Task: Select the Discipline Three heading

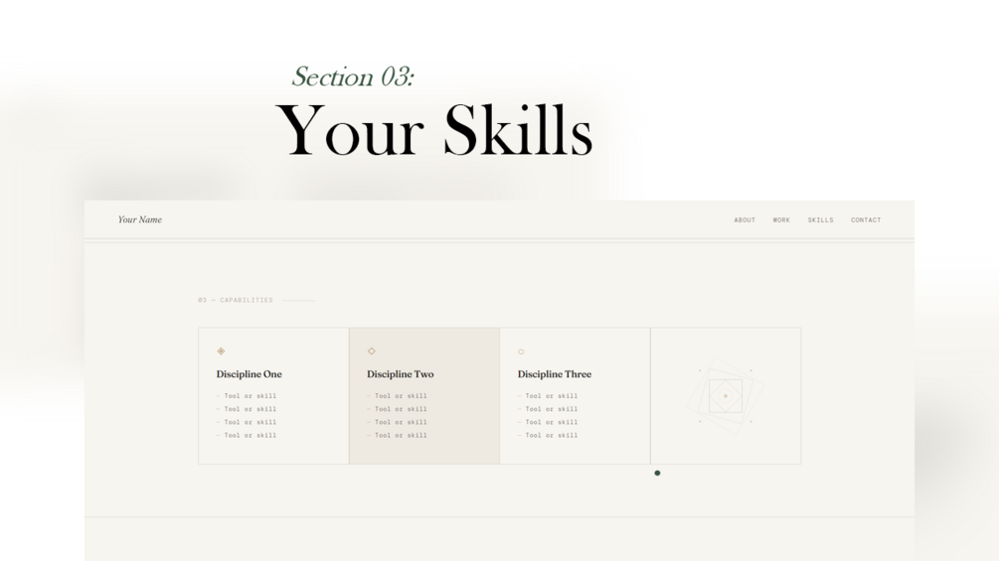Action: (x=555, y=374)
